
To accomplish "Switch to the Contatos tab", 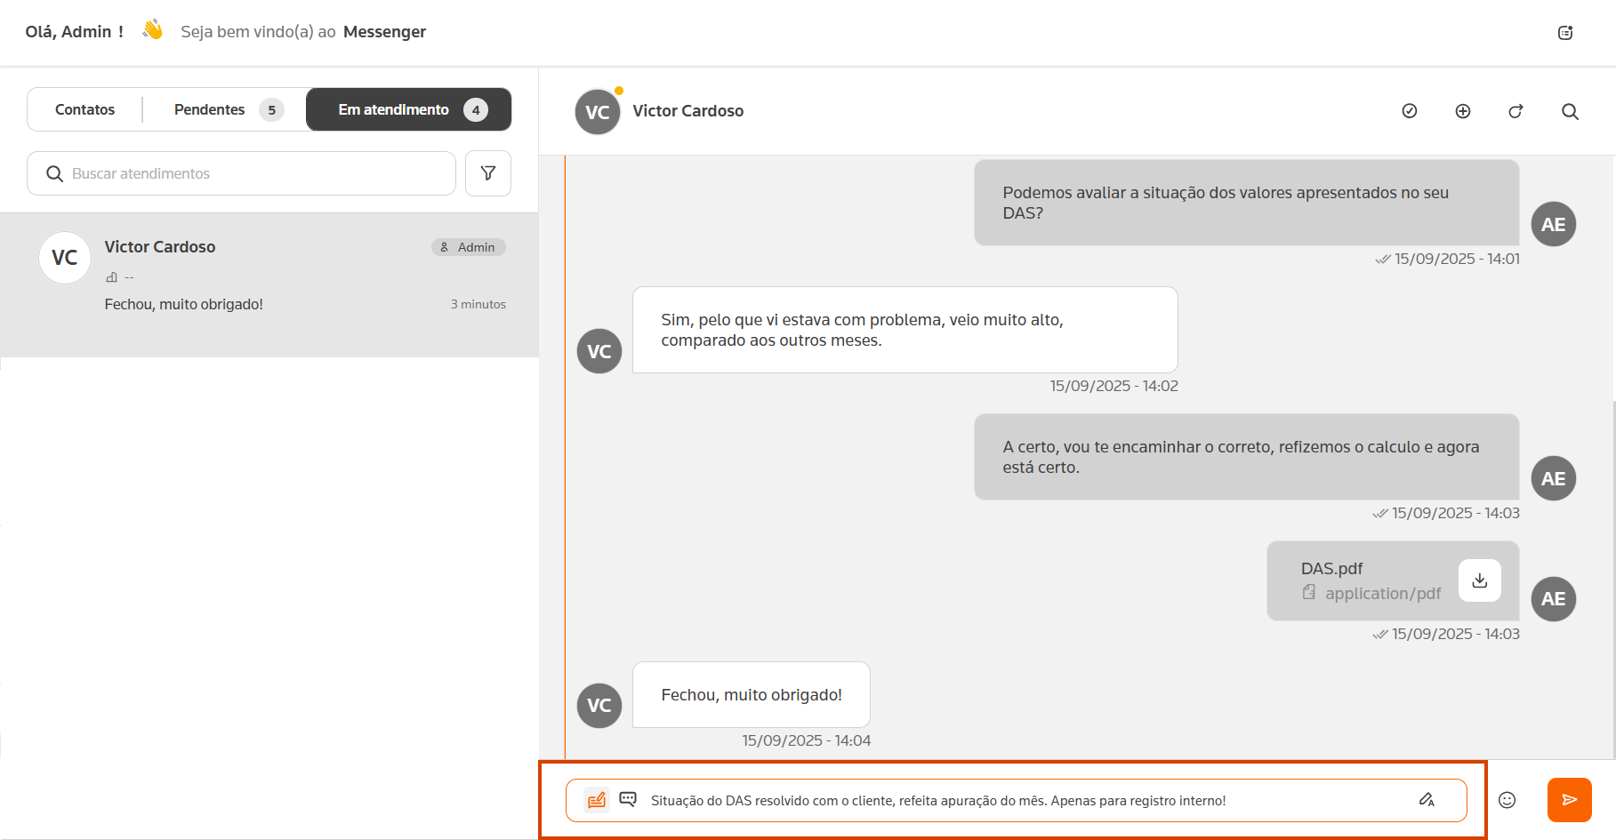I will (x=84, y=109).
